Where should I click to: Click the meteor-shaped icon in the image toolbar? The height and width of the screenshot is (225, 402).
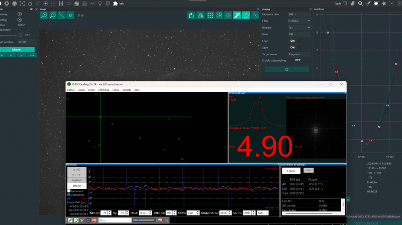pyautogui.click(x=255, y=16)
